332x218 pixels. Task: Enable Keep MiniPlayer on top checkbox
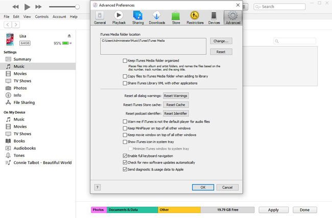[x=125, y=128]
